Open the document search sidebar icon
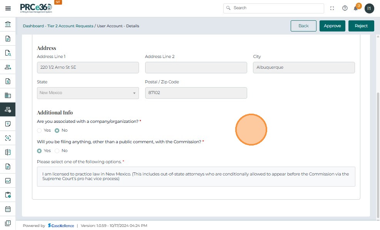 [x=8, y=53]
